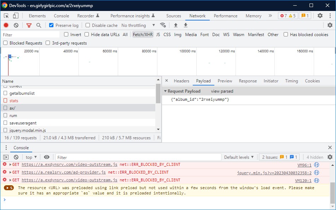Open Network panel settings gear

point(330,25)
